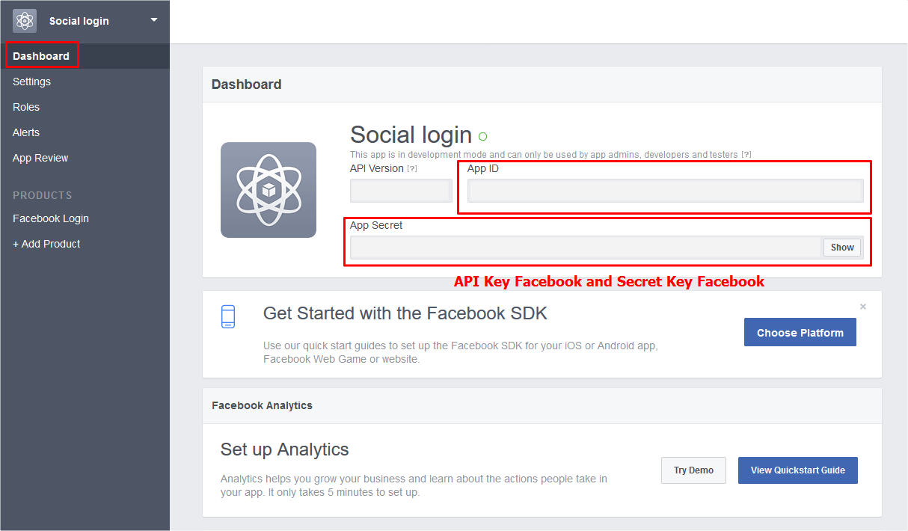Open the View Quickstart Guide button
The height and width of the screenshot is (531, 908).
(x=797, y=470)
